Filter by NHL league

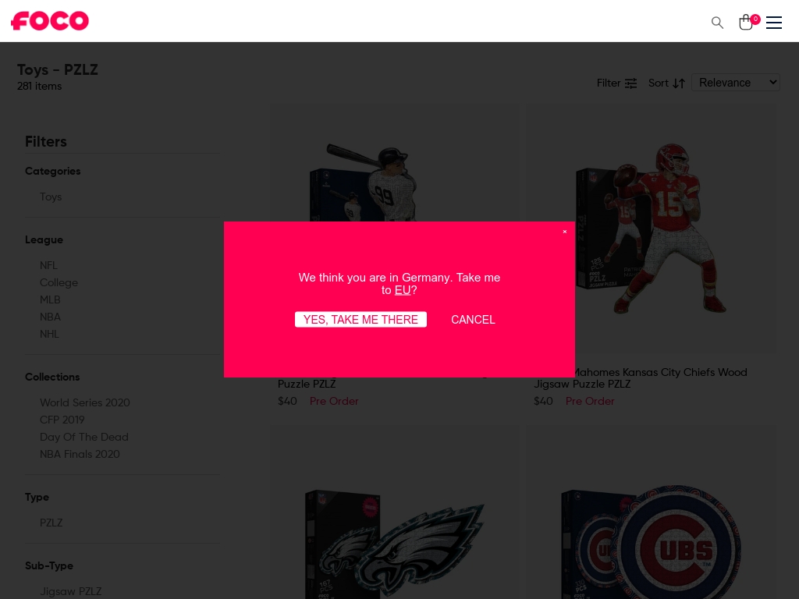point(49,334)
